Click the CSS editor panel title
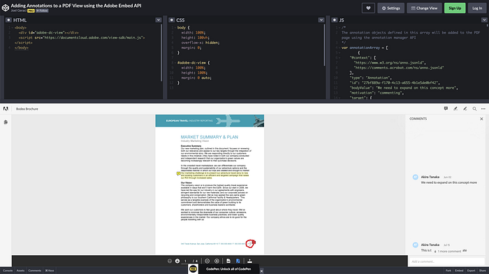The image size is (489, 274). [x=180, y=20]
